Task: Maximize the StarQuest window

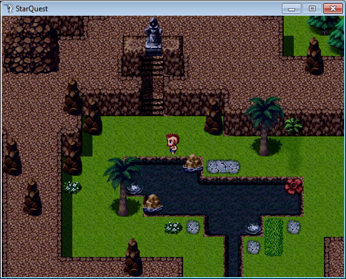Action: [x=312, y=9]
